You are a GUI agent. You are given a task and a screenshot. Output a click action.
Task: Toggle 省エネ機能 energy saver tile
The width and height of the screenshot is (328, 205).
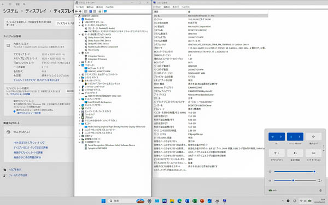[x=295, y=153]
